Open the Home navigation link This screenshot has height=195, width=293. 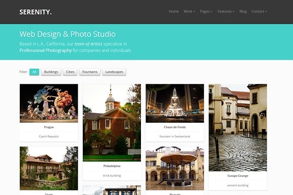click(x=174, y=12)
